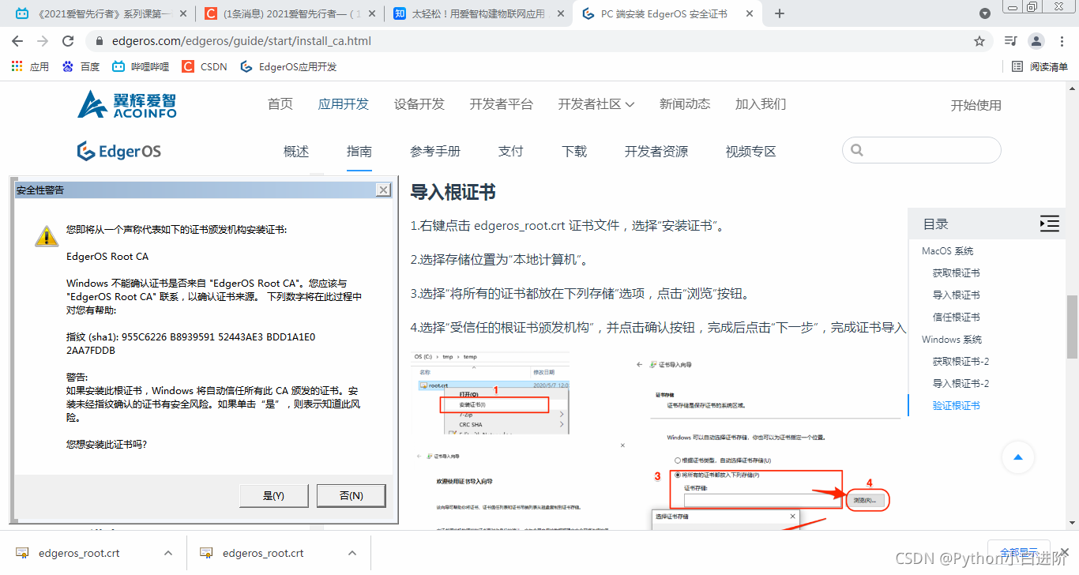This screenshot has height=575, width=1079.
Task: Click the browser forward arrow
Action: point(43,41)
